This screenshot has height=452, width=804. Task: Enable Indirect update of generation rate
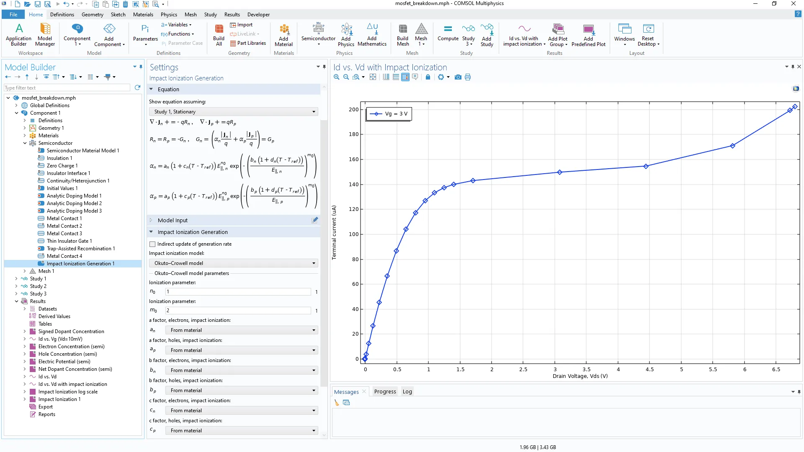point(152,244)
